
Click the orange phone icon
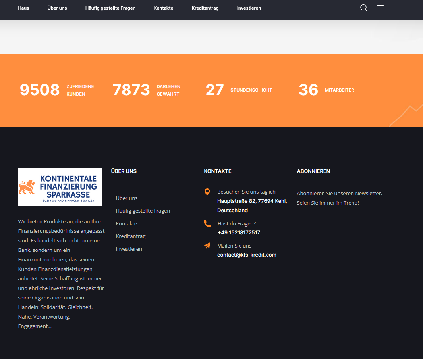(x=207, y=224)
